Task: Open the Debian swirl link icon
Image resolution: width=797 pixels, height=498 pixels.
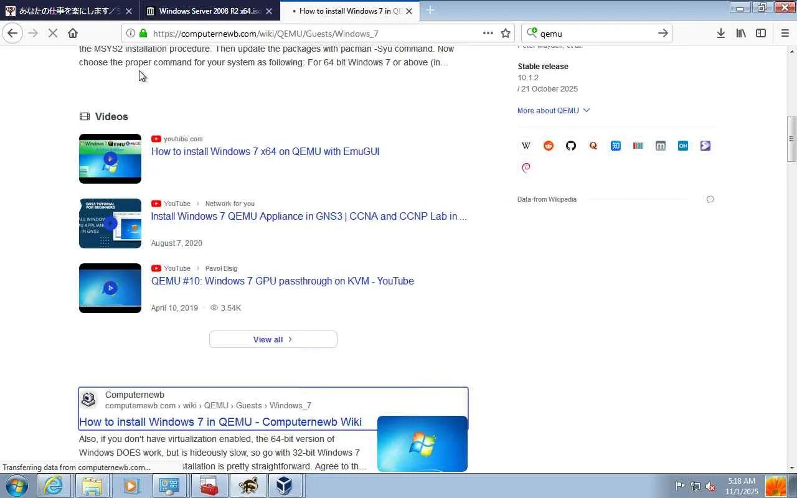Action: click(x=526, y=167)
